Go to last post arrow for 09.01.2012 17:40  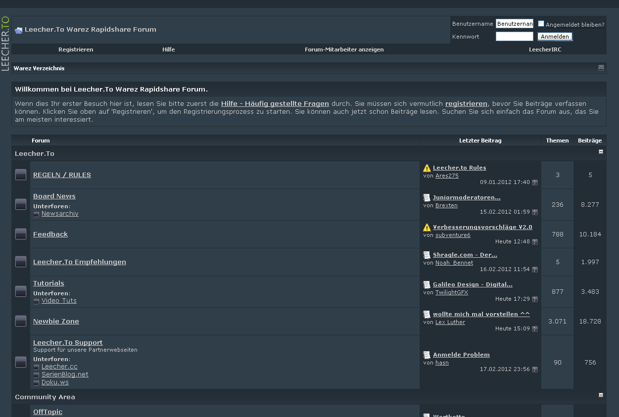[x=535, y=183]
